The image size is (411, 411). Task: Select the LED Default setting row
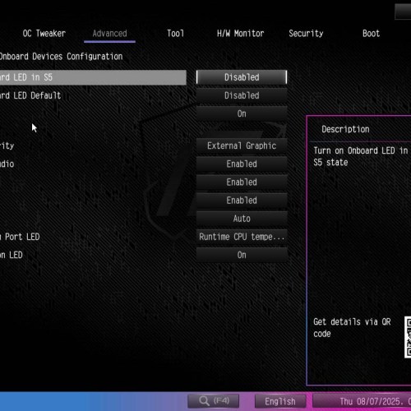click(93, 95)
